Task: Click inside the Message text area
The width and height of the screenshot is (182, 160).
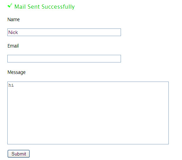Action: tap(88, 113)
